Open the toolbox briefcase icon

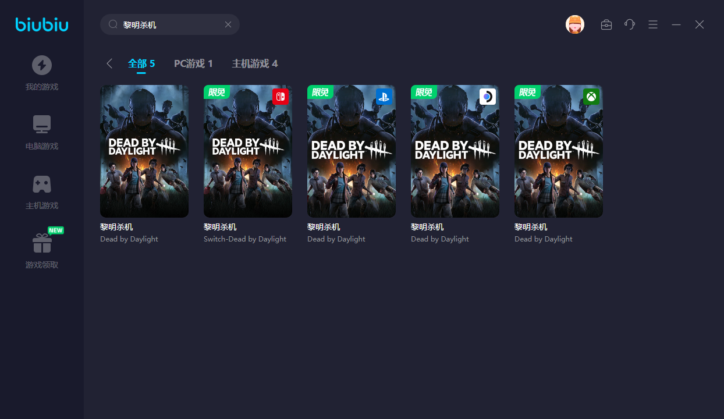point(606,24)
